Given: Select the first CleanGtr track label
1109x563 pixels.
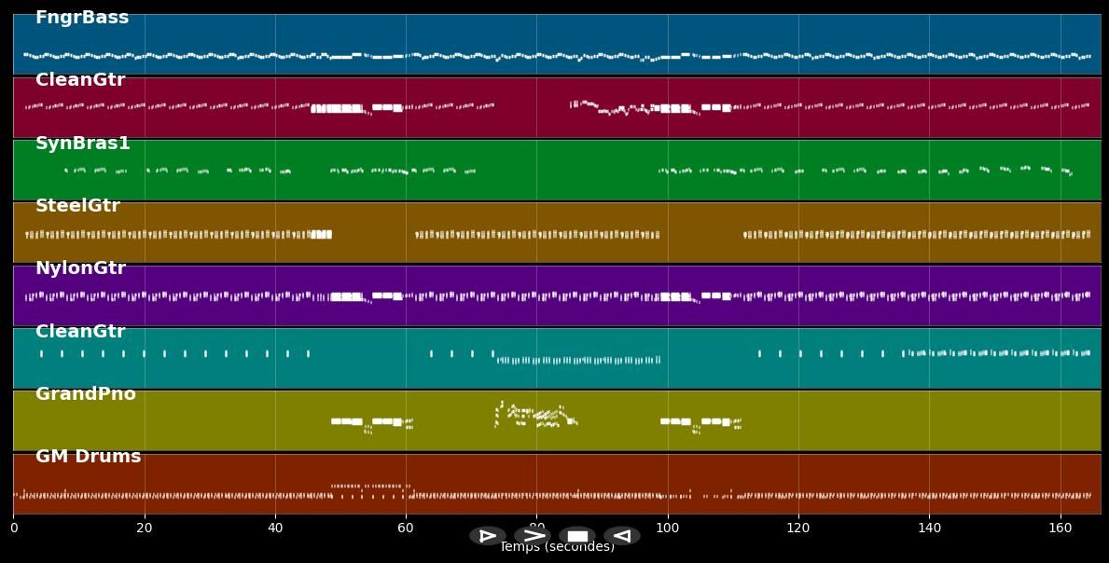Looking at the screenshot, I should [79, 80].
